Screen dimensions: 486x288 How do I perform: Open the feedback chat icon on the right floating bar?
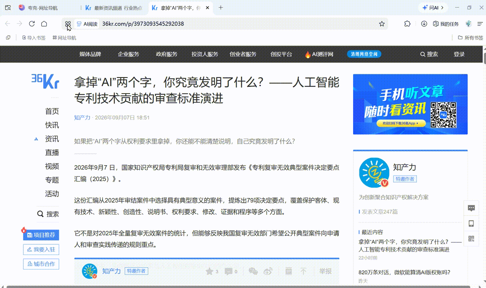click(471, 208)
